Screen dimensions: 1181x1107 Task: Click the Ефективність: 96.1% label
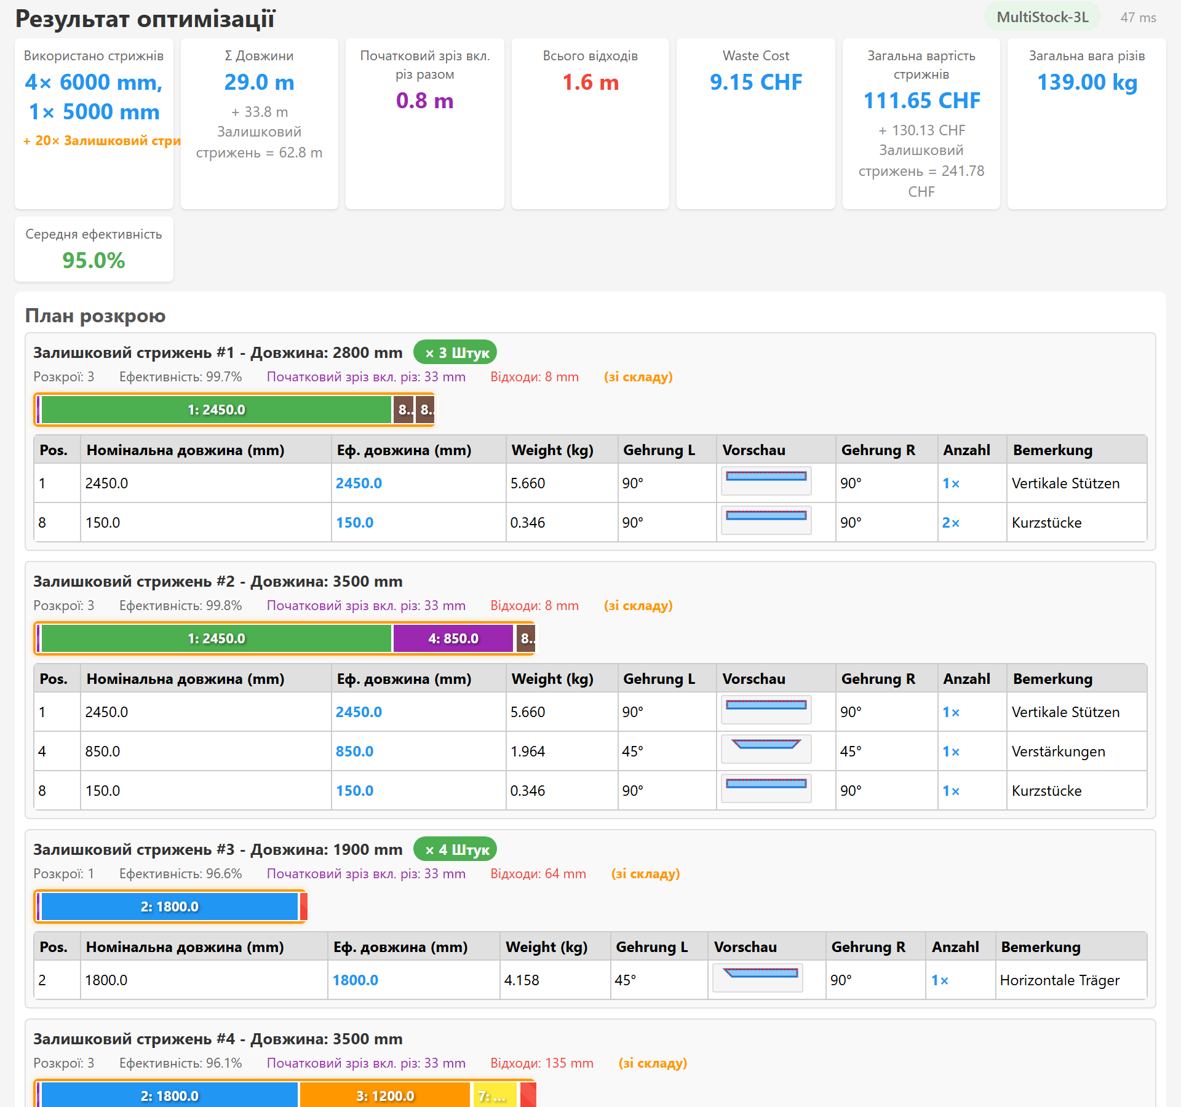point(181,1063)
